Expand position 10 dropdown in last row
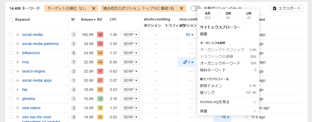The image size is (312, 122). [x=225, y=117]
